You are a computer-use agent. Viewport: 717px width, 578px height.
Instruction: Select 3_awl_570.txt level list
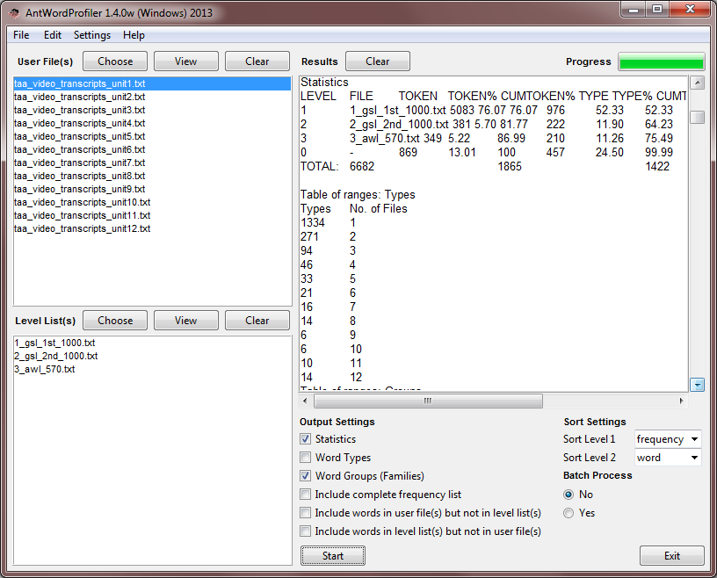152,370
